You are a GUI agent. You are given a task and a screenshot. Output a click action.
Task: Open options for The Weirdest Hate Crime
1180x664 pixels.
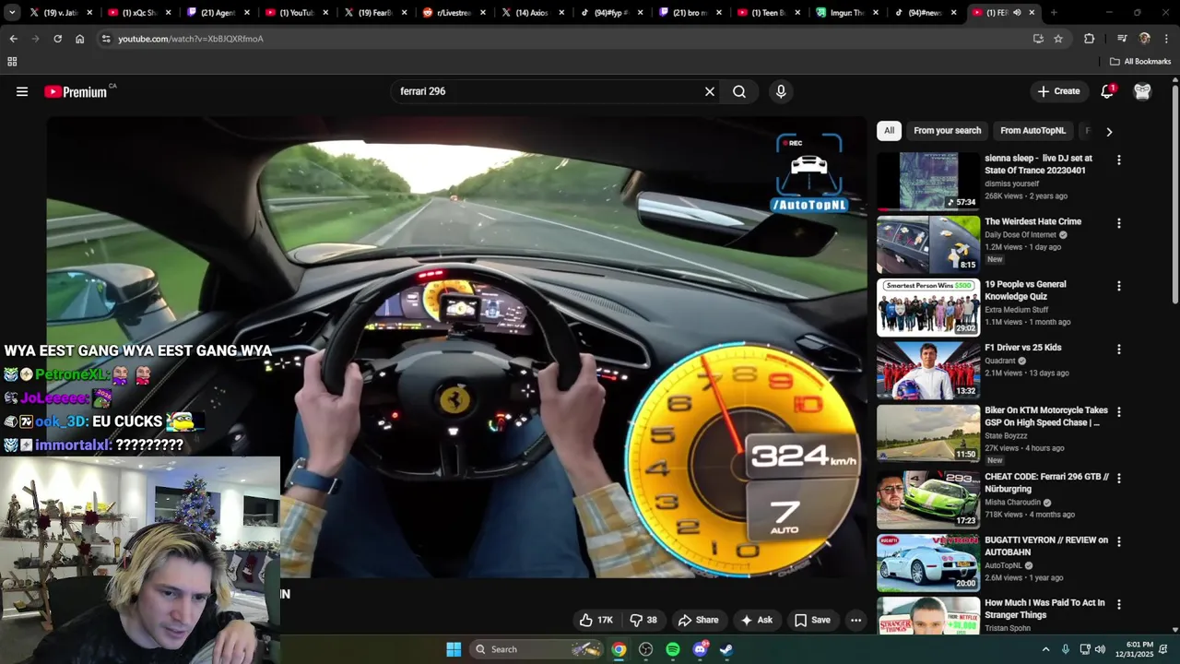(1119, 223)
